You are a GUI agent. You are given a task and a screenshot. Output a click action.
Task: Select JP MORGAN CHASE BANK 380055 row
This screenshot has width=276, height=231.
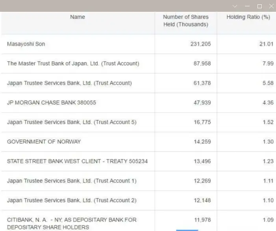[138, 103]
